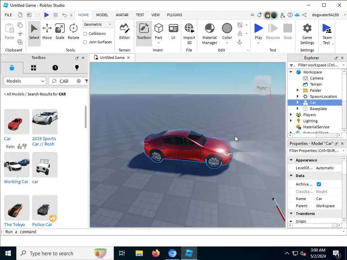Clear the CAR search text

79,81
